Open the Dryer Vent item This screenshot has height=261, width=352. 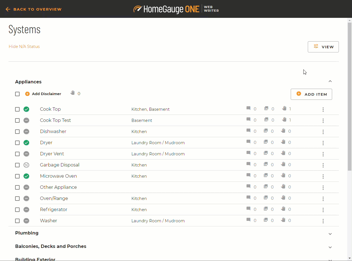52,154
